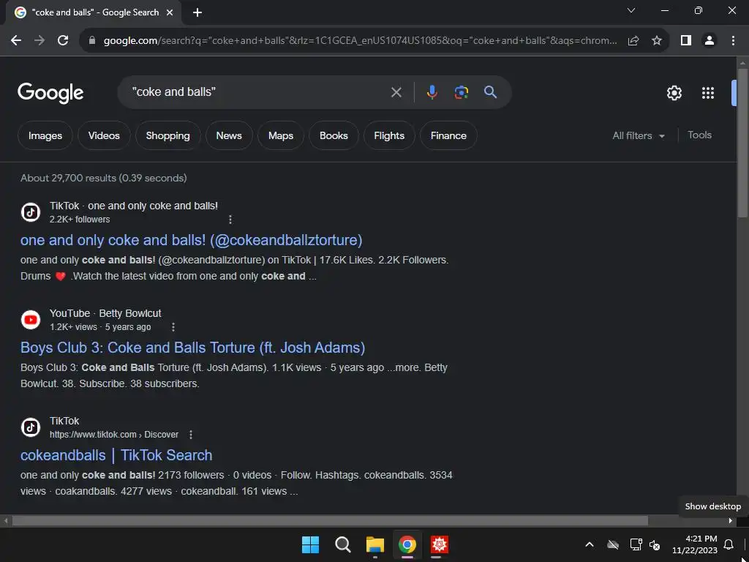The width and height of the screenshot is (749, 562).
Task: Close the "coke and balls" Google Search tab
Action: (x=170, y=13)
